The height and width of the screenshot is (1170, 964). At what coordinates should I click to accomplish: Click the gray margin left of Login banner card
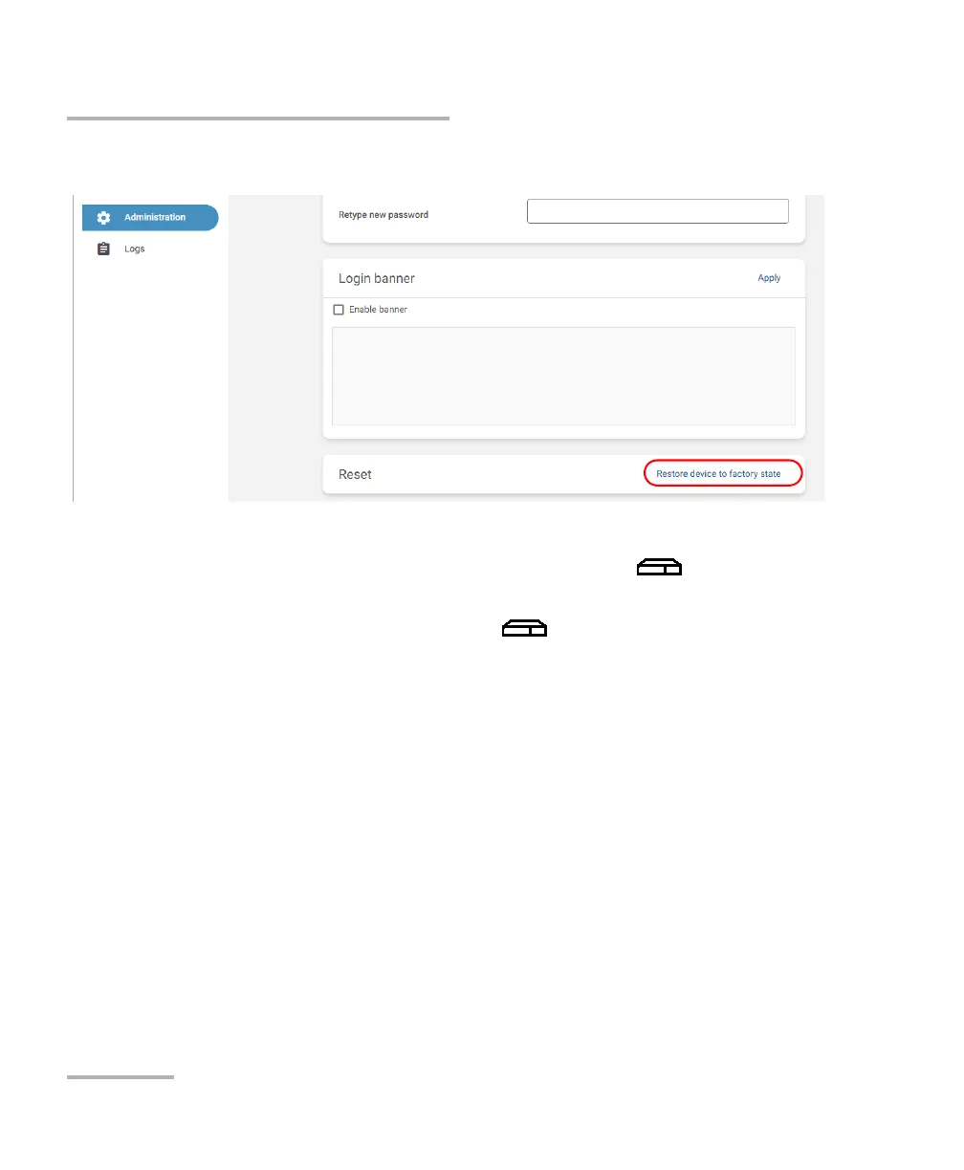click(x=275, y=349)
